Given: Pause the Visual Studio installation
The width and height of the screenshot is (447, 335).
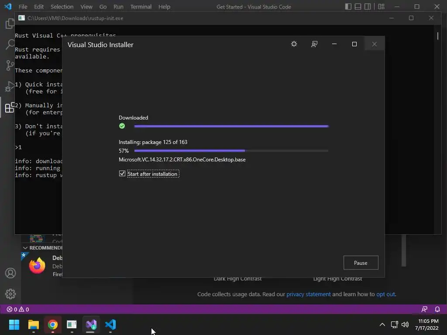Looking at the screenshot, I should pos(361,263).
